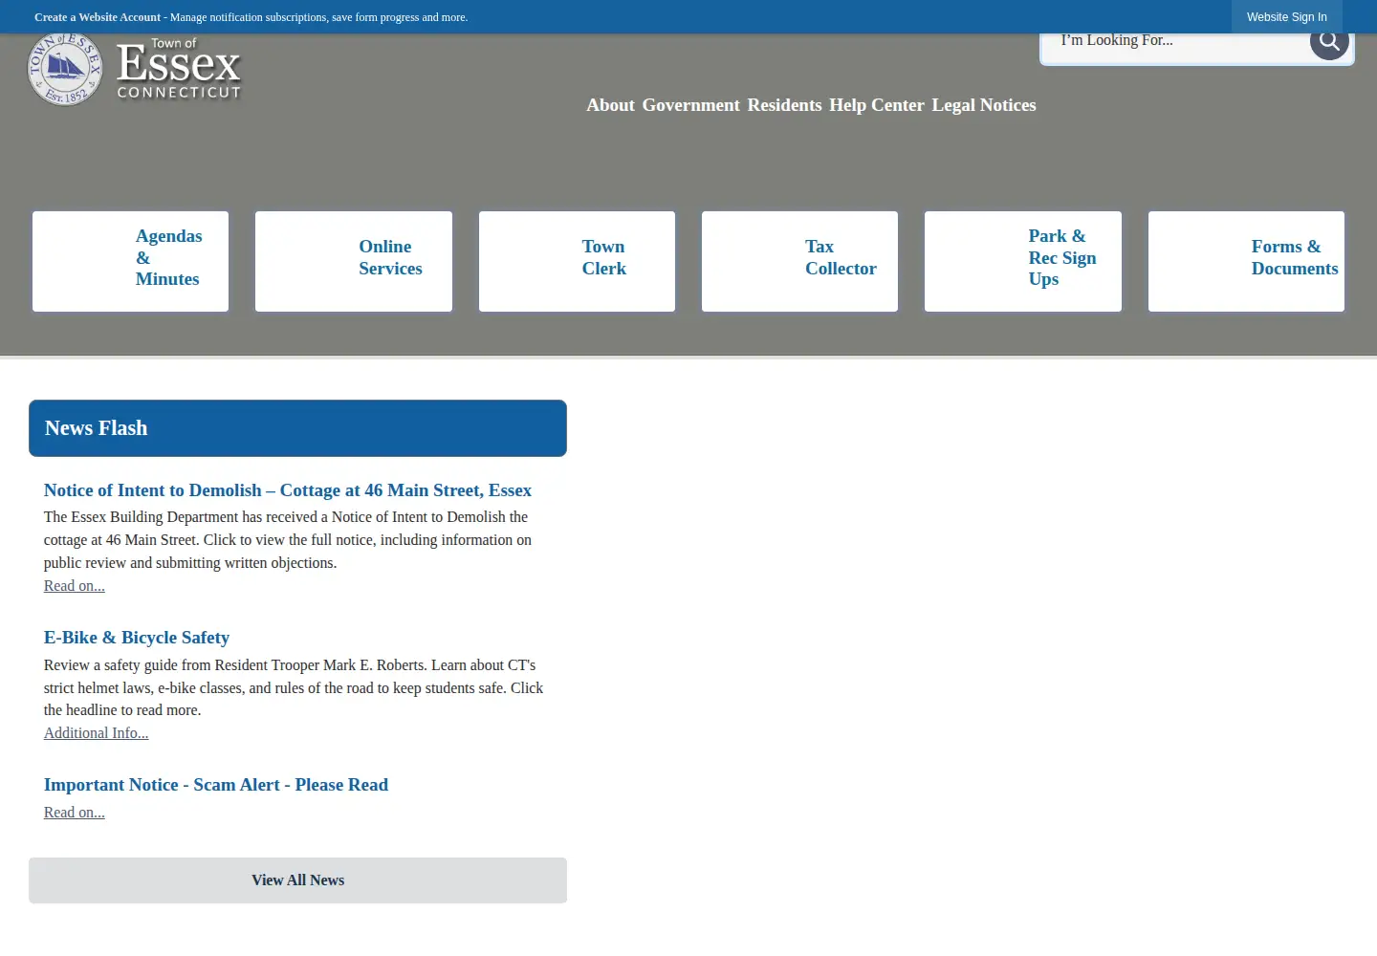Open the Help Center menu
This screenshot has width=1377, height=956.
877,105
